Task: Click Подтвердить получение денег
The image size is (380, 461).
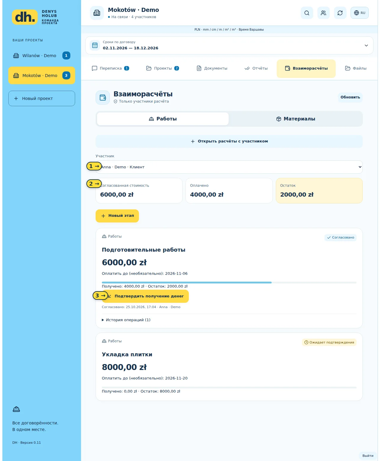Action: 145,296
